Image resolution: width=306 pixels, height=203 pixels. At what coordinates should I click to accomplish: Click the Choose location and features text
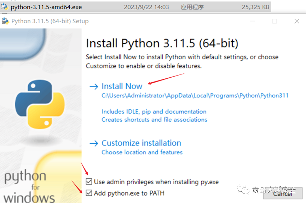click(142, 152)
